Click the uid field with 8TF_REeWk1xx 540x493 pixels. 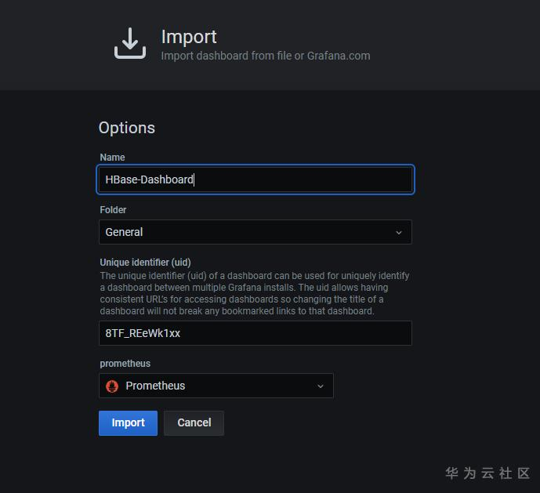pyautogui.click(x=255, y=333)
